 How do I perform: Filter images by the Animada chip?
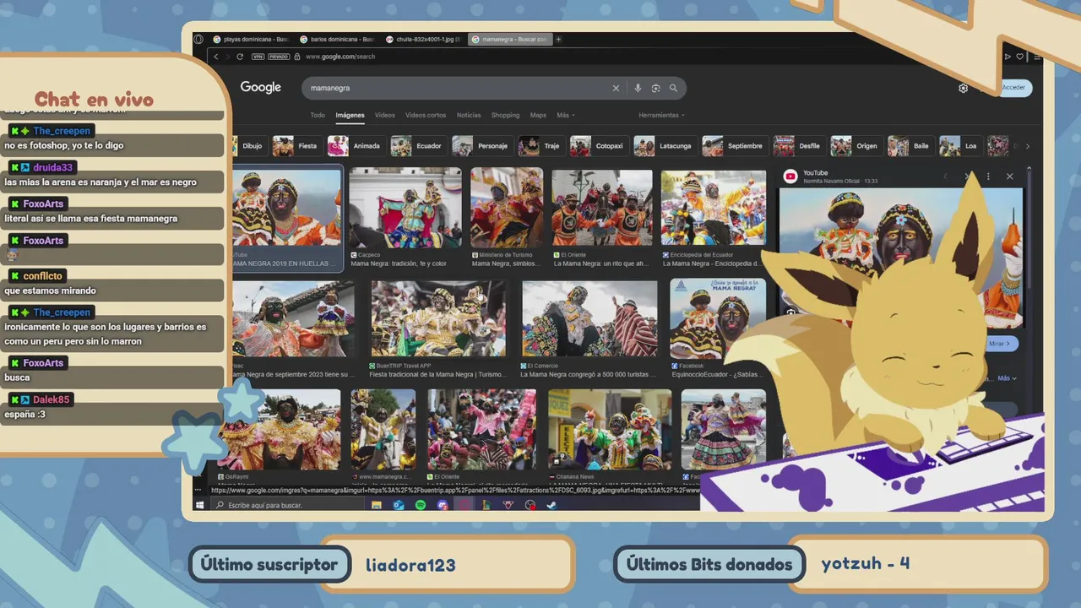[356, 146]
